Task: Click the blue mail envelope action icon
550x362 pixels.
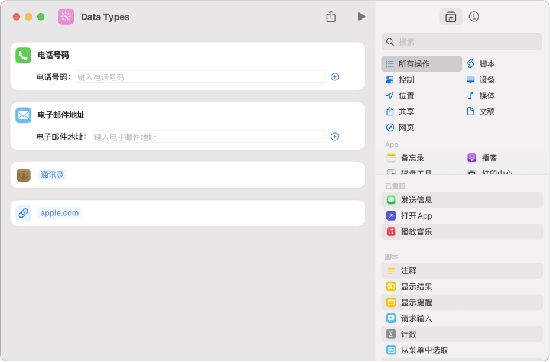Action: point(24,115)
